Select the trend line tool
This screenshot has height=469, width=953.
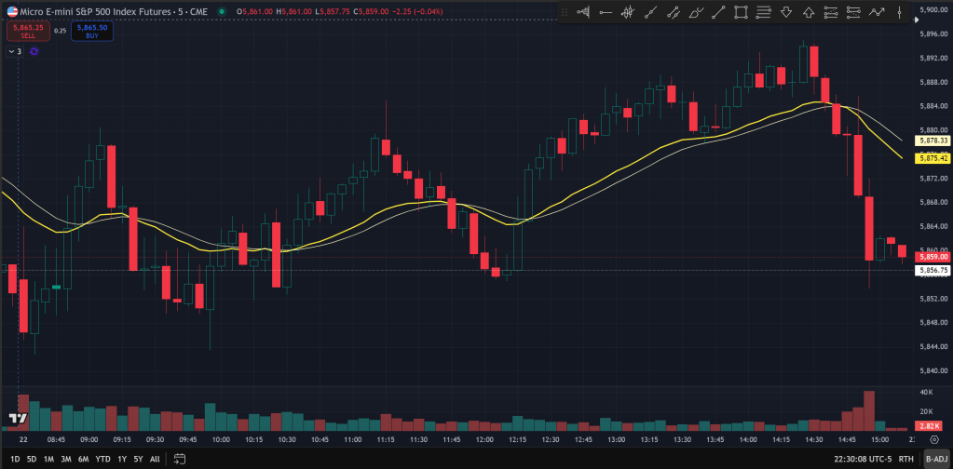tap(719, 12)
